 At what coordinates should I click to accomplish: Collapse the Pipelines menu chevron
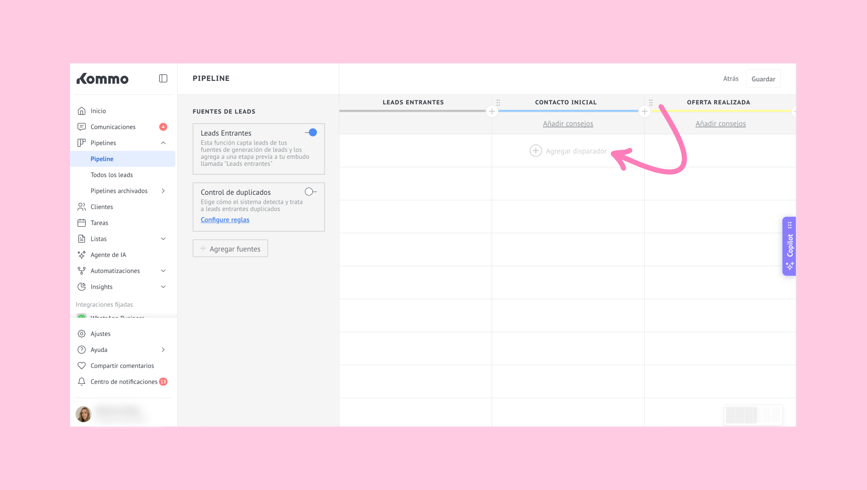click(163, 143)
